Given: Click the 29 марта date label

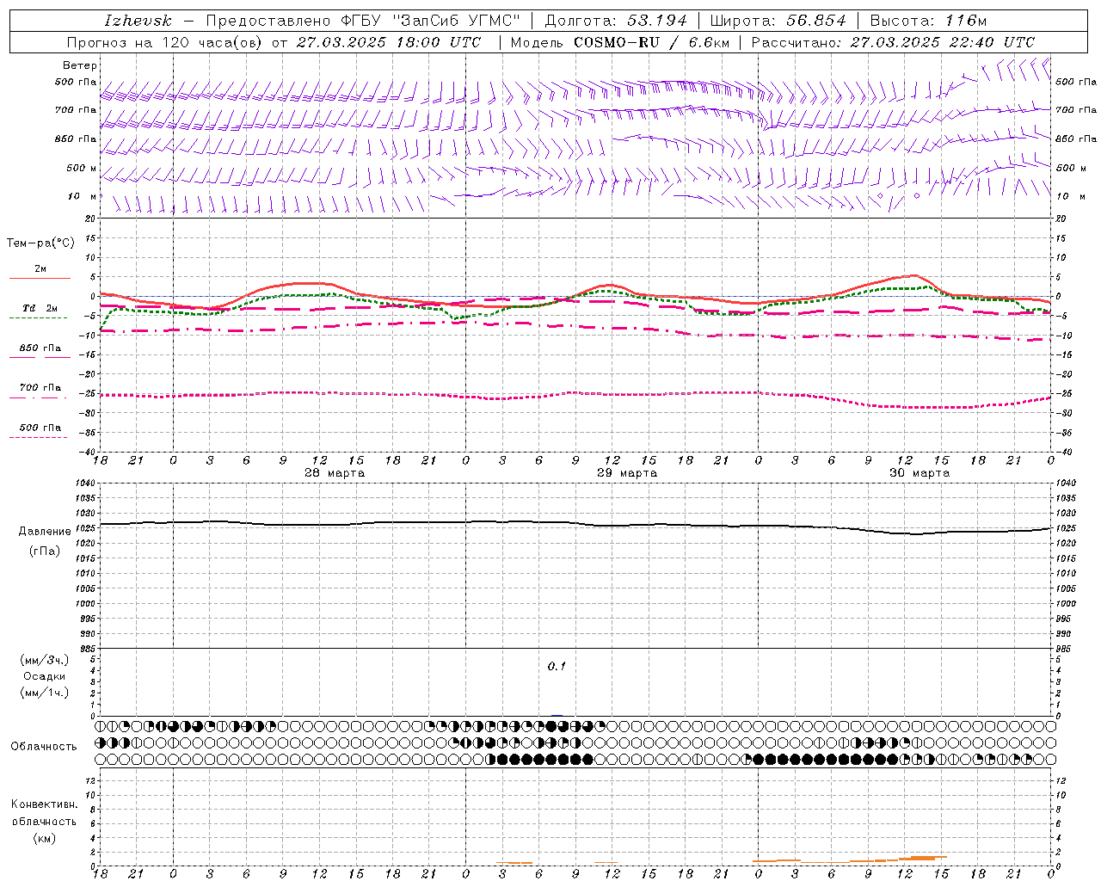Looking at the screenshot, I should 627,473.
